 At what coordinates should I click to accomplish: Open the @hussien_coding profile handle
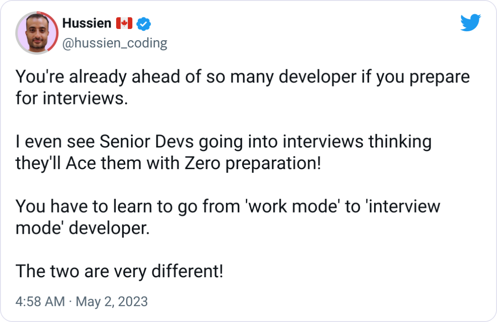tap(114, 43)
